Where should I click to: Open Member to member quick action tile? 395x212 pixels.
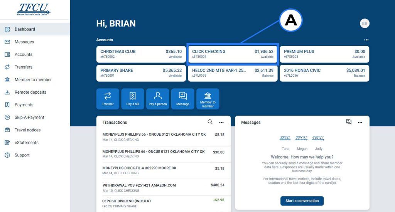[208, 99]
